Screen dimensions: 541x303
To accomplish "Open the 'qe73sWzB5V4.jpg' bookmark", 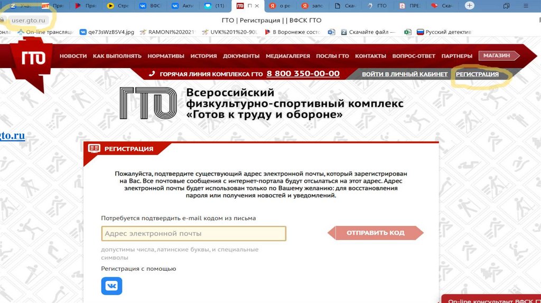I will 107,32.
